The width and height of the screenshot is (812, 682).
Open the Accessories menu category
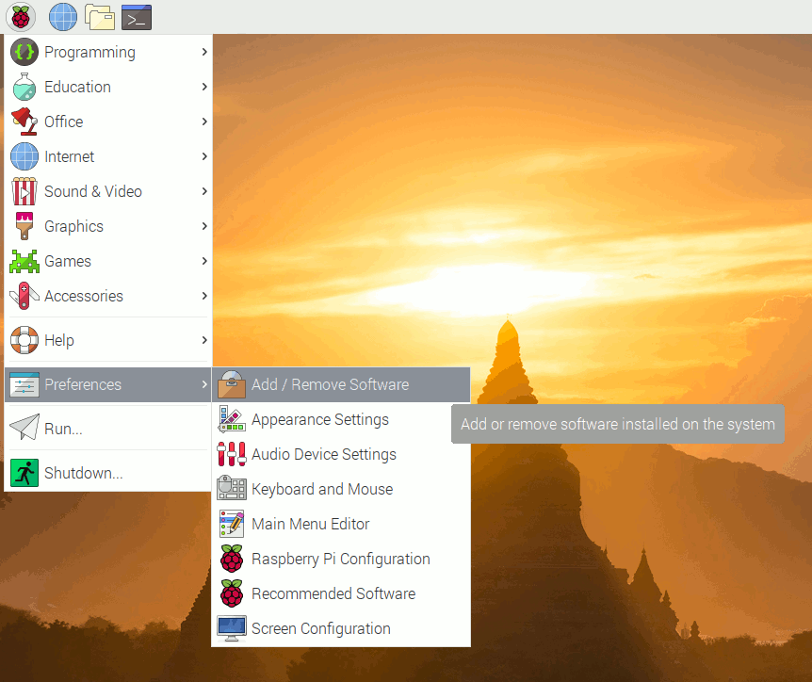[x=108, y=296]
